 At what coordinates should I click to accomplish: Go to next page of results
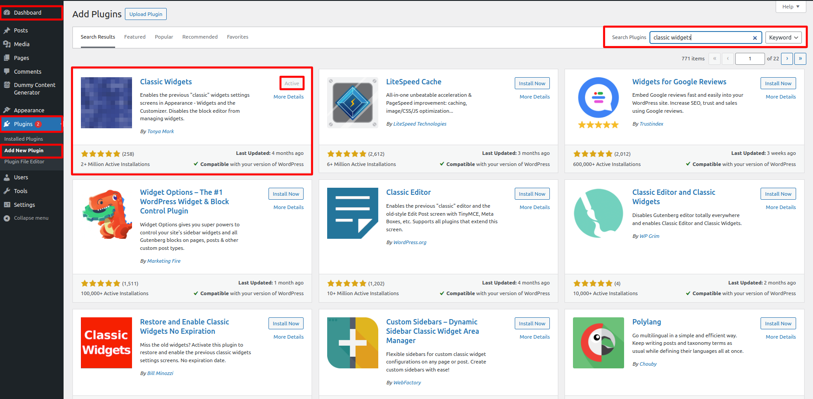coord(787,59)
